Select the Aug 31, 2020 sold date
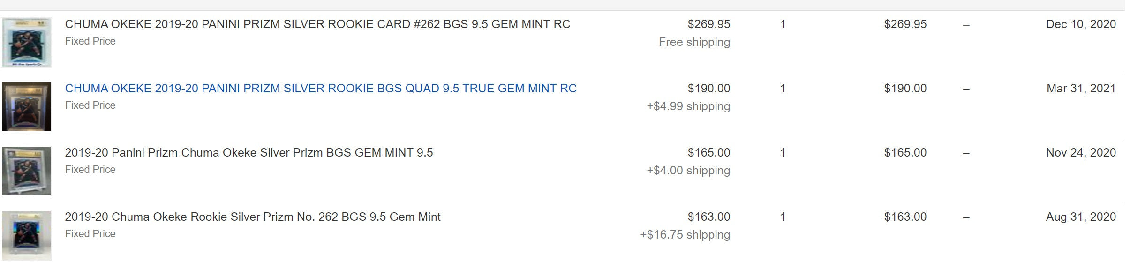Image resolution: width=1130 pixels, height=262 pixels. coord(1081,217)
